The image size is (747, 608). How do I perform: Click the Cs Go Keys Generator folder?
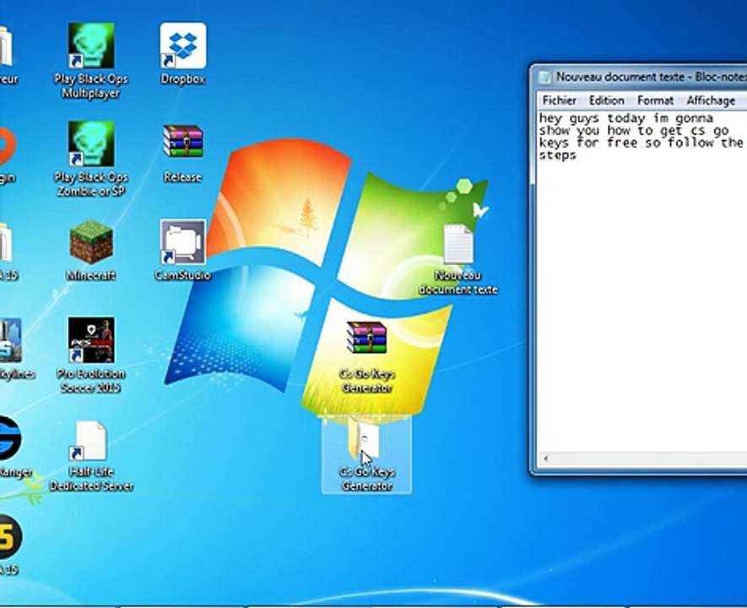coord(366,441)
